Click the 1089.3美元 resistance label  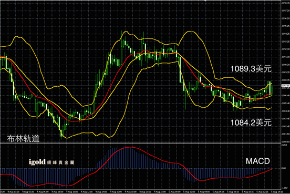[251, 69]
